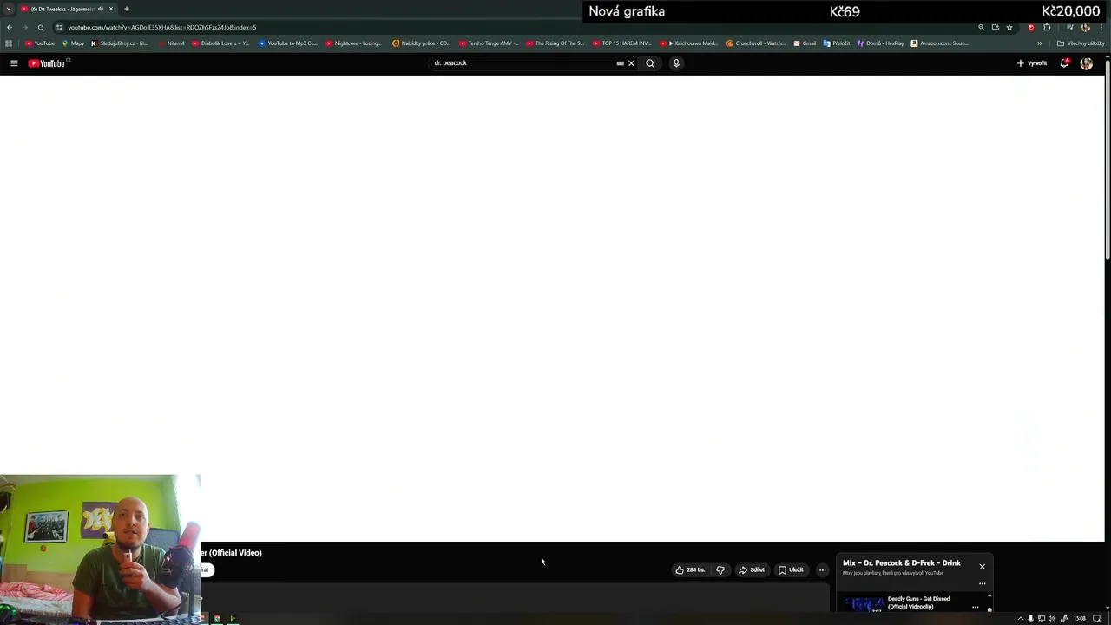This screenshot has height=625, width=1111.
Task: Open the zoom magnifier icon in the address bar
Action: click(982, 28)
